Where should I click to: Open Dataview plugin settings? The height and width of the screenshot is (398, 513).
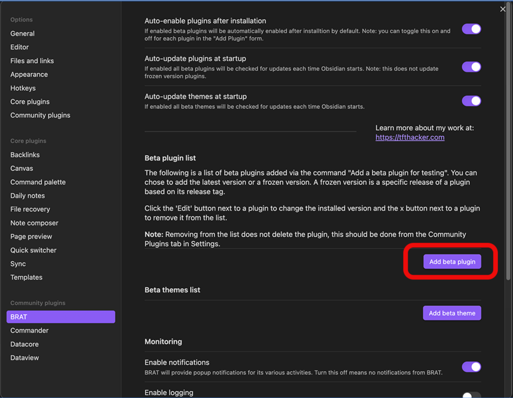point(25,358)
